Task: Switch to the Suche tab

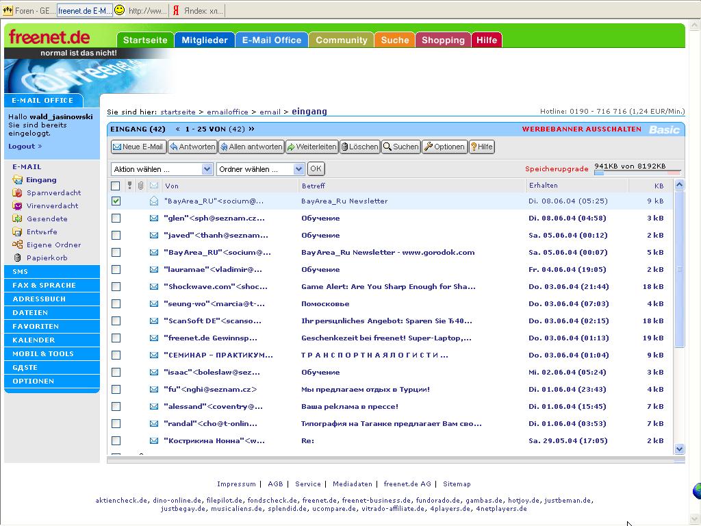Action: point(395,40)
